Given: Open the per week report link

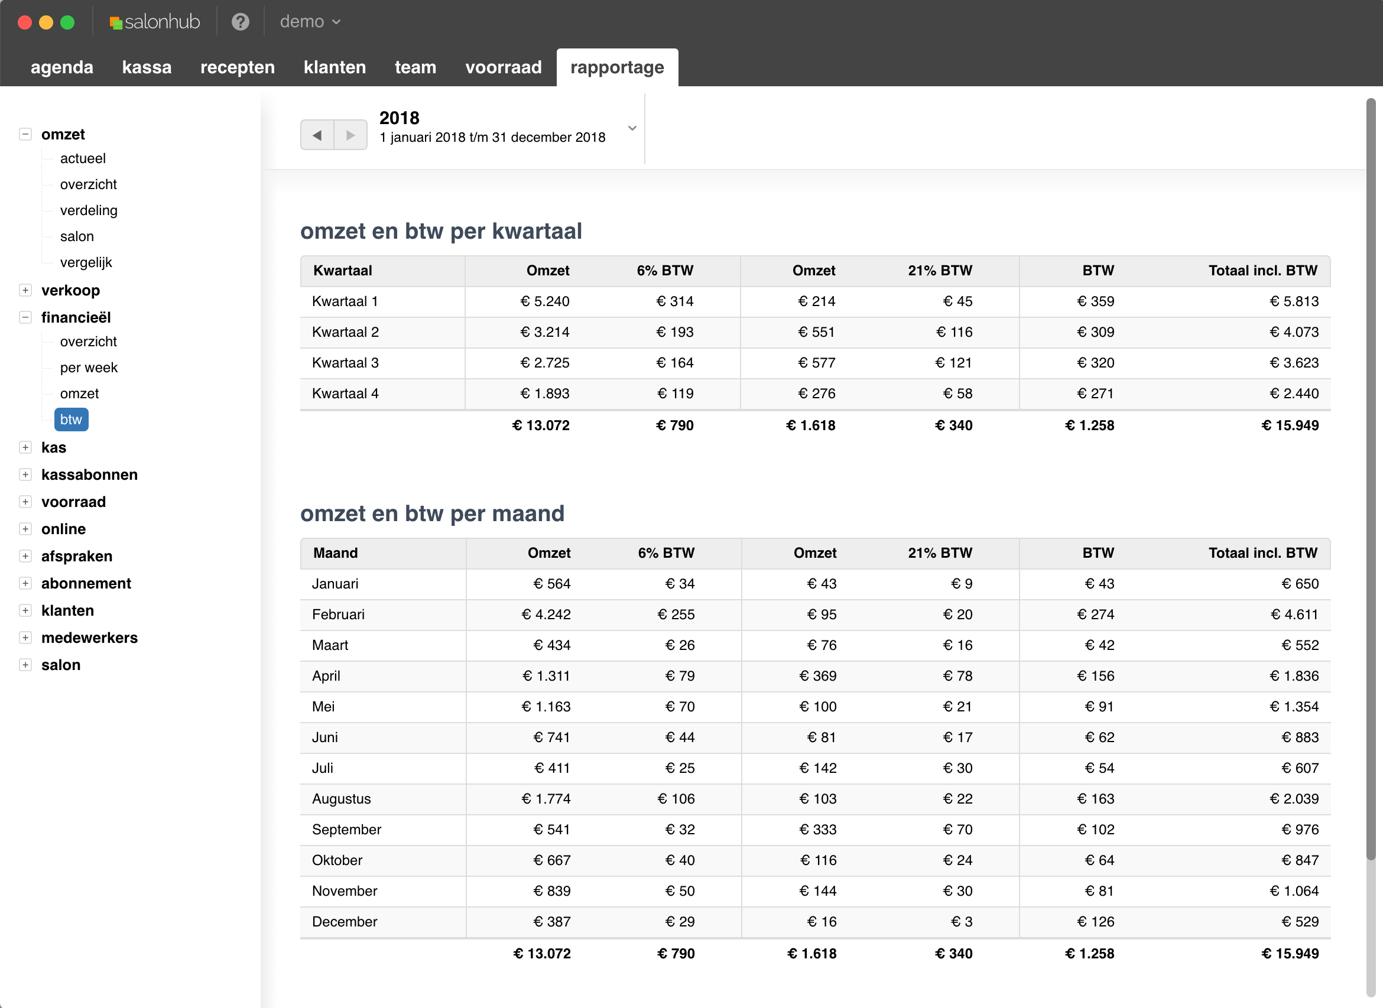Looking at the screenshot, I should pos(89,368).
